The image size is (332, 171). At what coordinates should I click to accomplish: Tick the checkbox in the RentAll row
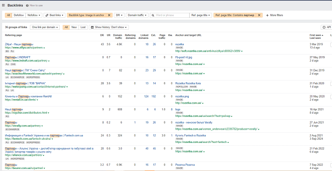[x=331, y=97]
